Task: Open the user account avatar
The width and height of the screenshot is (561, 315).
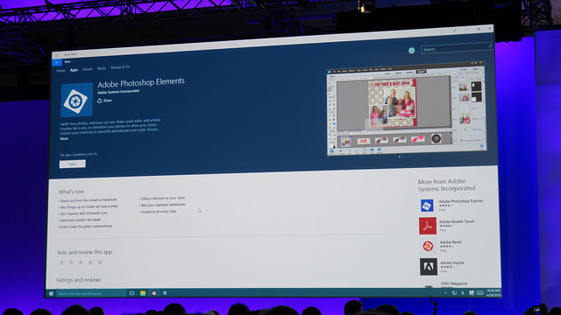Action: pyautogui.click(x=411, y=51)
